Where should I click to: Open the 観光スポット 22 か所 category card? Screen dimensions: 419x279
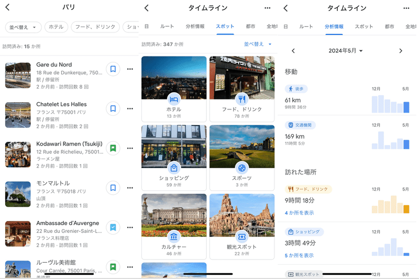coord(242,227)
